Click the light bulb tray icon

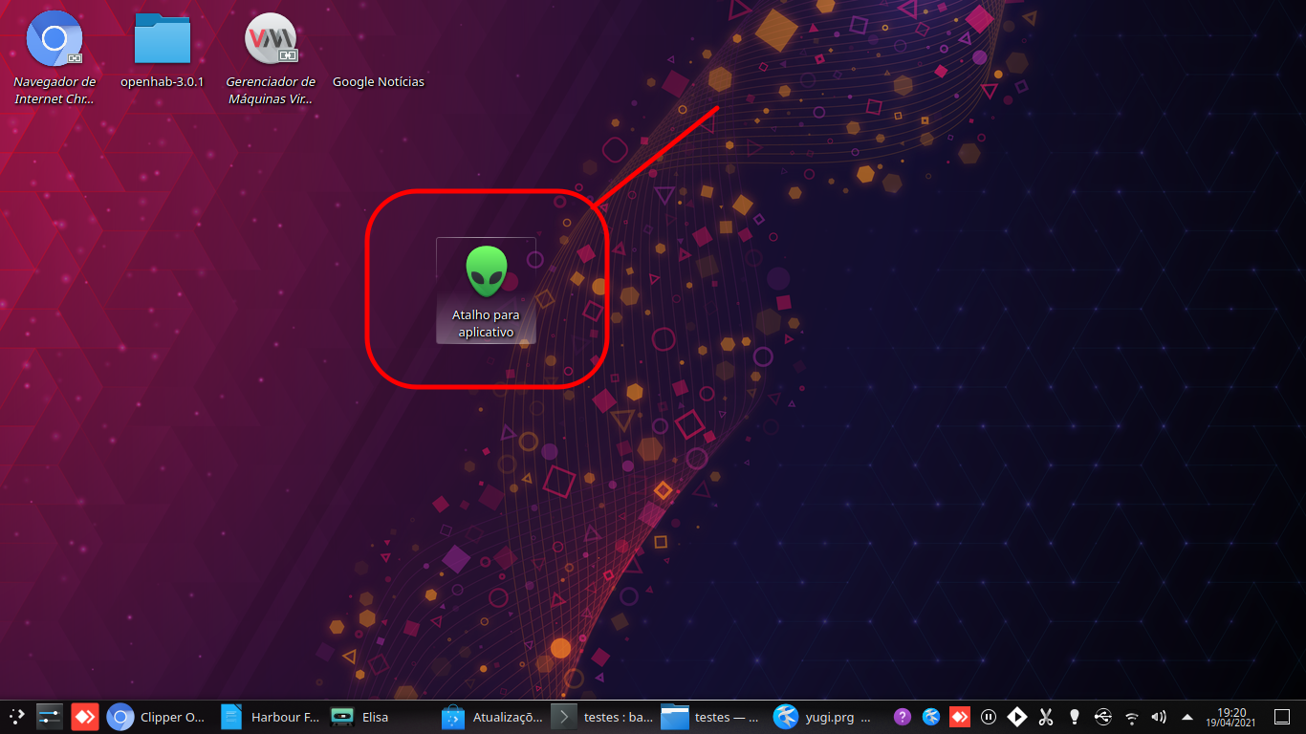[1075, 717]
